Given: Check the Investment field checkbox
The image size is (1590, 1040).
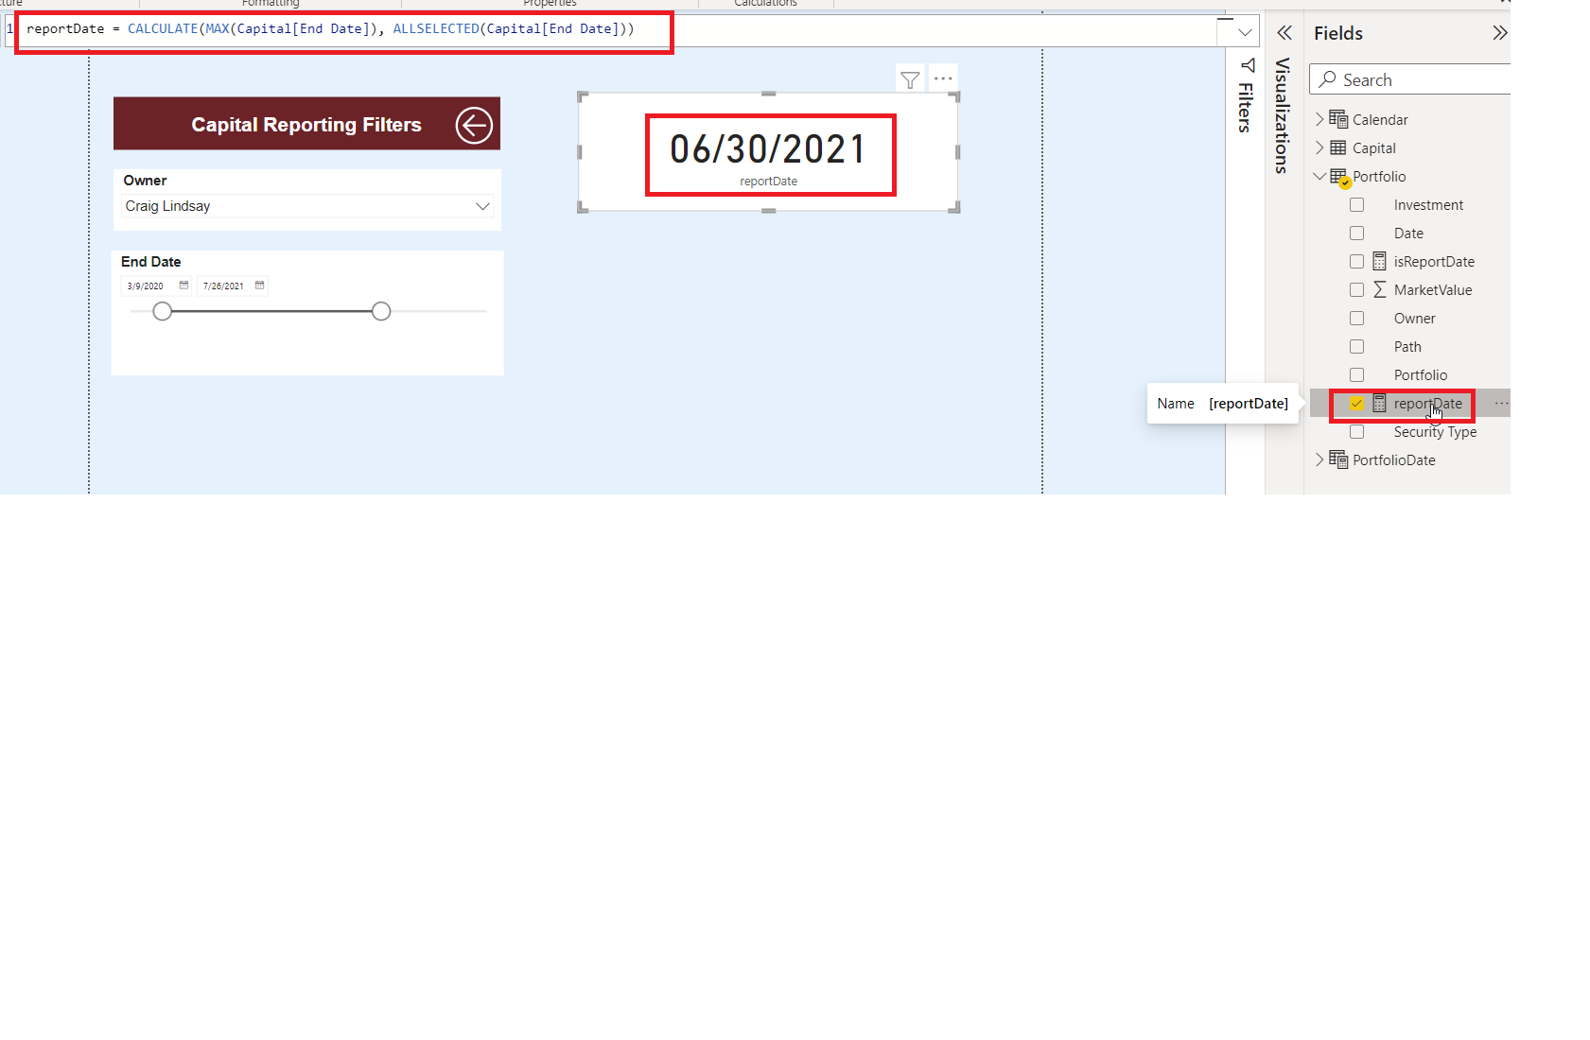Looking at the screenshot, I should click(1356, 205).
